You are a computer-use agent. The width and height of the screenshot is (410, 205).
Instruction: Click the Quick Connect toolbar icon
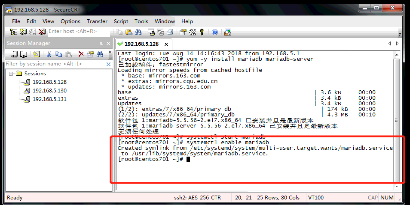(x=23, y=32)
